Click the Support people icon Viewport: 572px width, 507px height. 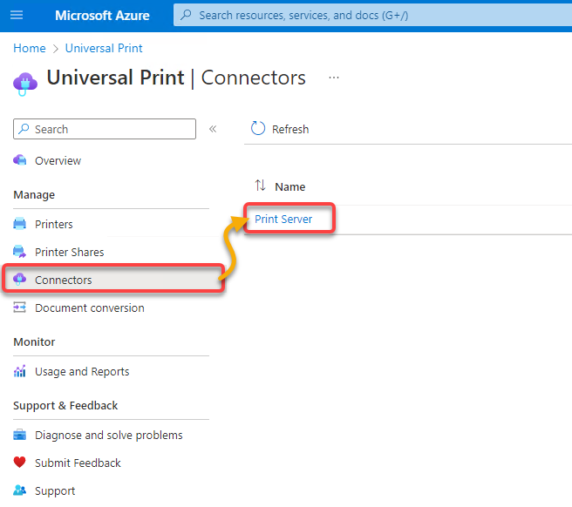pos(20,490)
